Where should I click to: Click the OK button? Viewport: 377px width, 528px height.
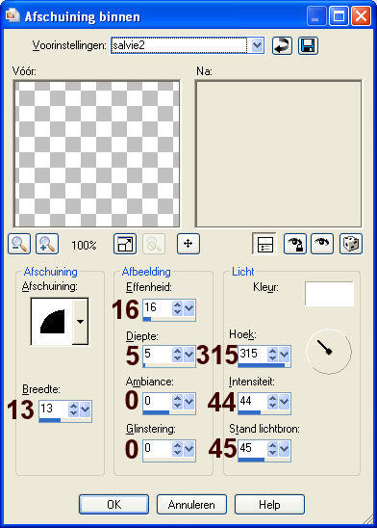pyautogui.click(x=113, y=505)
